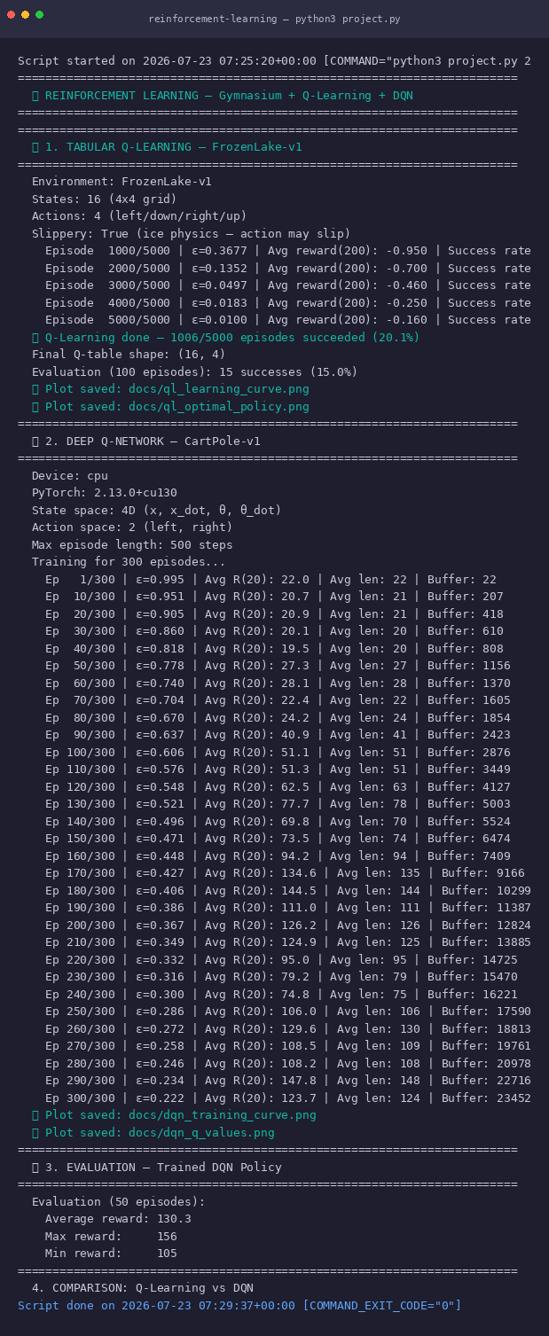This screenshot has height=1336, width=549.
Task: Click the Average reward: 130.3 line
Action: [118, 1219]
